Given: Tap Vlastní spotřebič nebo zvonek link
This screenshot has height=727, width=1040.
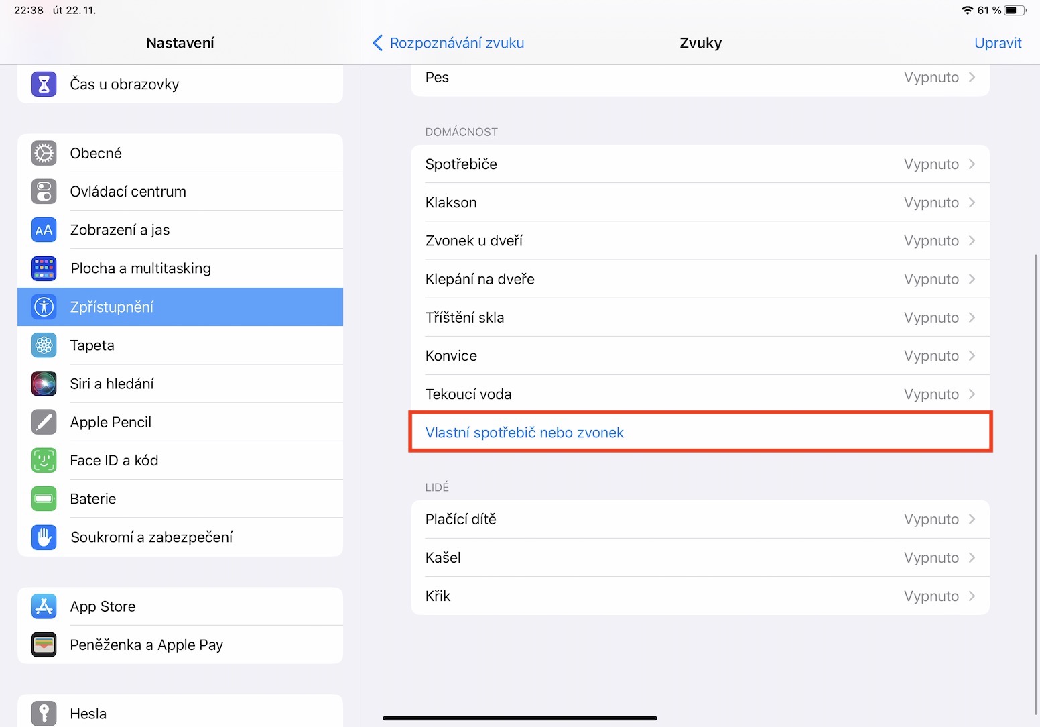Looking at the screenshot, I should pos(524,433).
